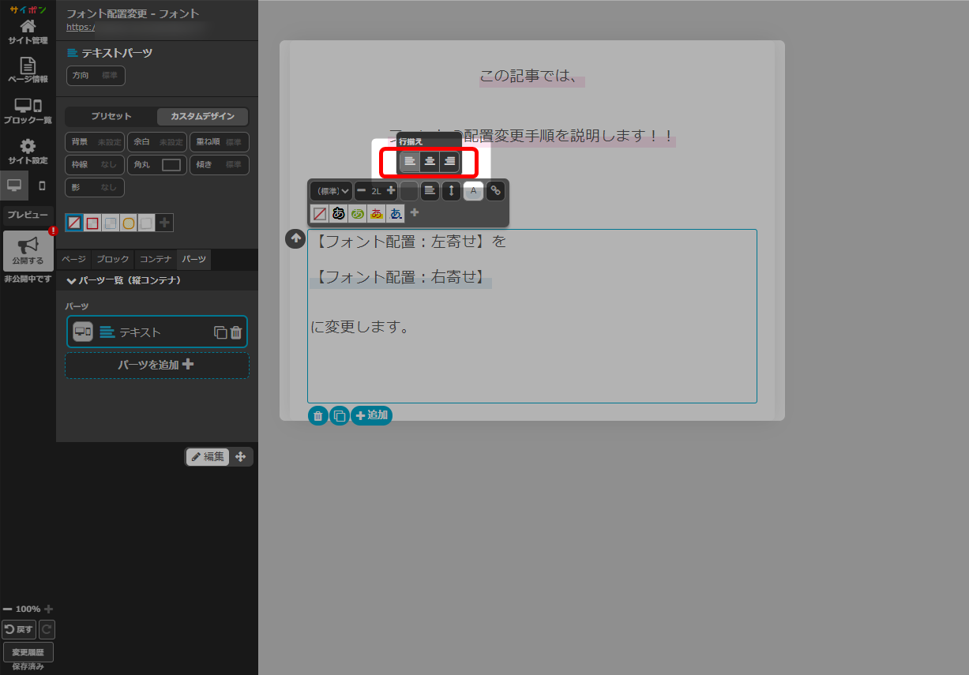
Task: Apply the yellow highlight あ text style
Action: (x=377, y=213)
